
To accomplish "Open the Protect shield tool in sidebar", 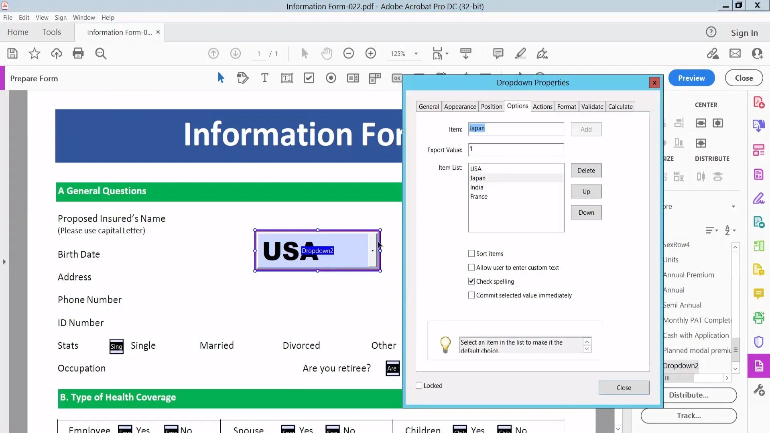I will point(758,342).
